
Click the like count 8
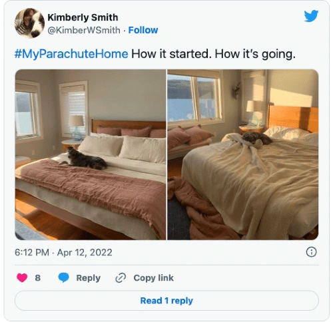(38, 278)
